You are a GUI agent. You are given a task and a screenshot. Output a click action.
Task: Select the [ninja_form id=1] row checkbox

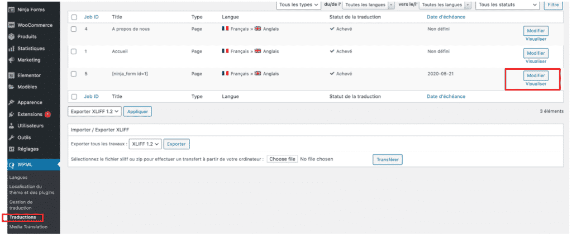click(74, 74)
